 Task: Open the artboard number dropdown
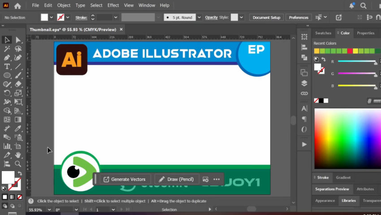click(113, 210)
